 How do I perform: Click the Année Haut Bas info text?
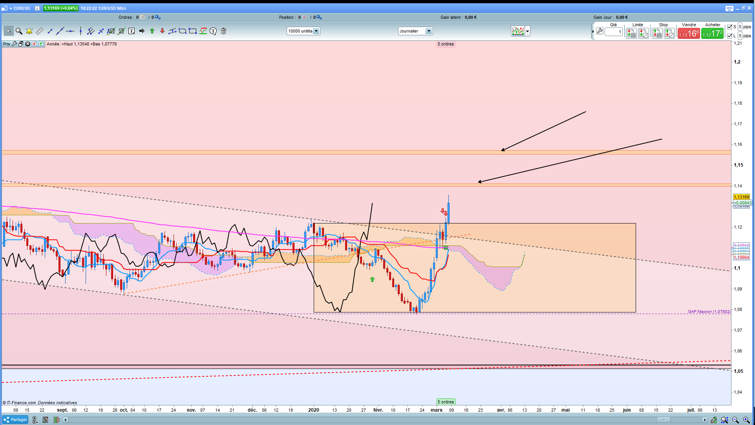tap(82, 44)
